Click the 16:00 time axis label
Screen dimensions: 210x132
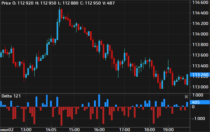point(99,129)
